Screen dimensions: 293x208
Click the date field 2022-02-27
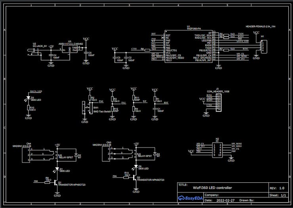[225, 200]
